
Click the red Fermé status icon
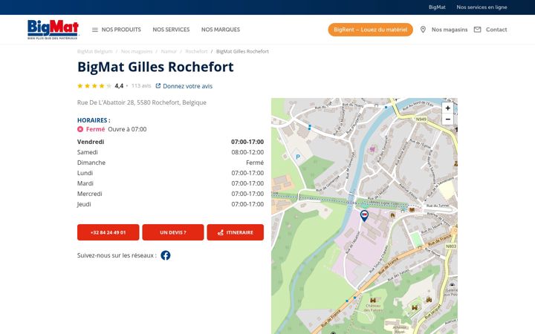click(x=80, y=129)
